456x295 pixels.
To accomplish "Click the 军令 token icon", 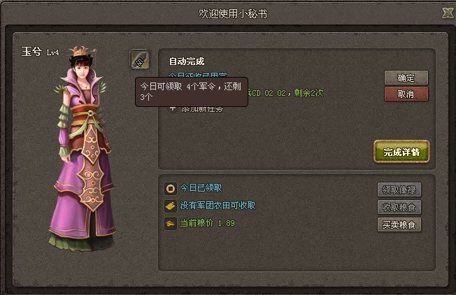I will [140, 59].
